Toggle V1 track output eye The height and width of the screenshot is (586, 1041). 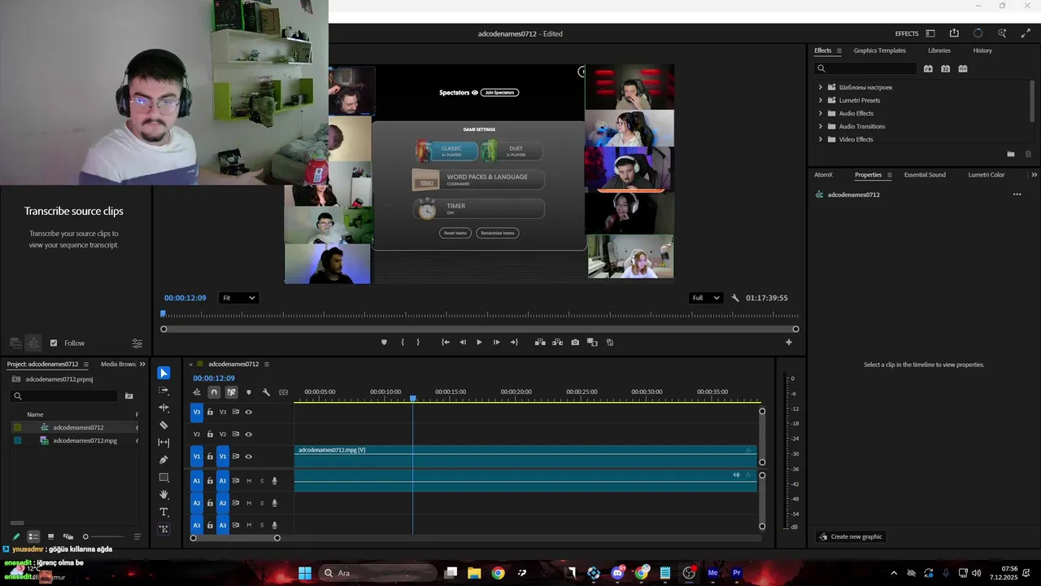pos(249,457)
